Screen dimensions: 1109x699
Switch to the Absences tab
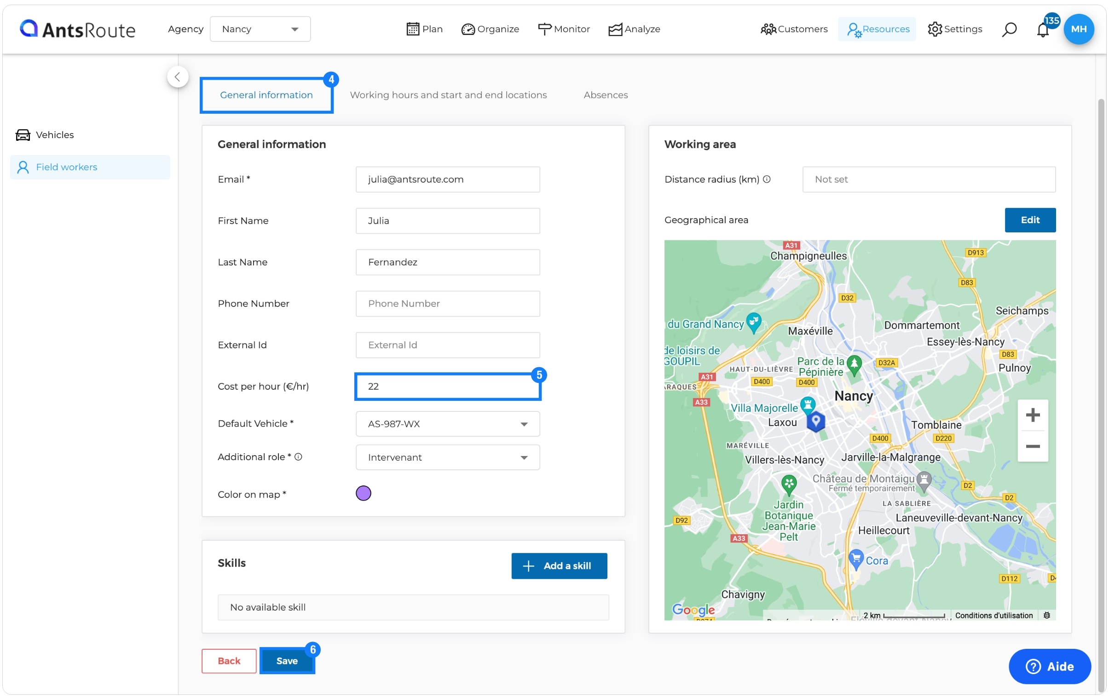(606, 95)
